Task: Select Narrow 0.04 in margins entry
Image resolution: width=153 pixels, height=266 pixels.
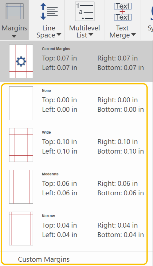Action: tap(74, 228)
